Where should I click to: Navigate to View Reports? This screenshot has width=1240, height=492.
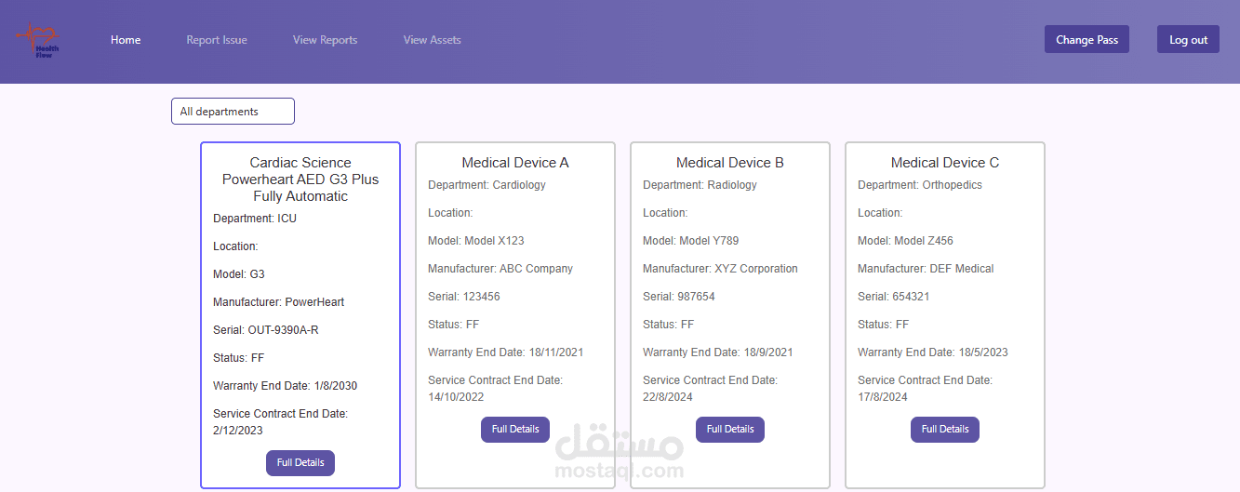tap(325, 40)
